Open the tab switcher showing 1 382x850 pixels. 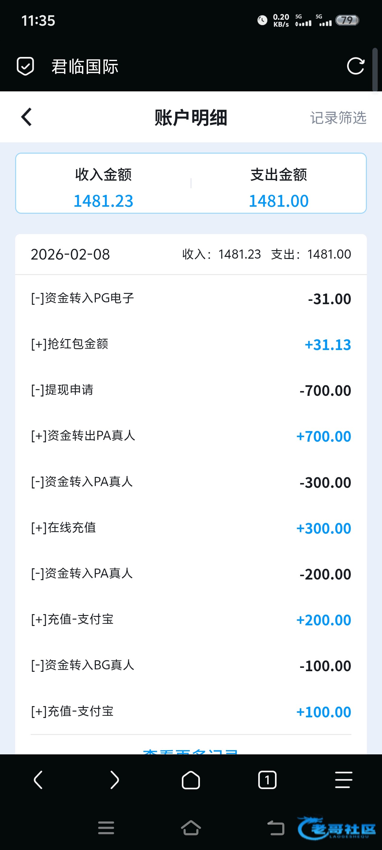267,780
